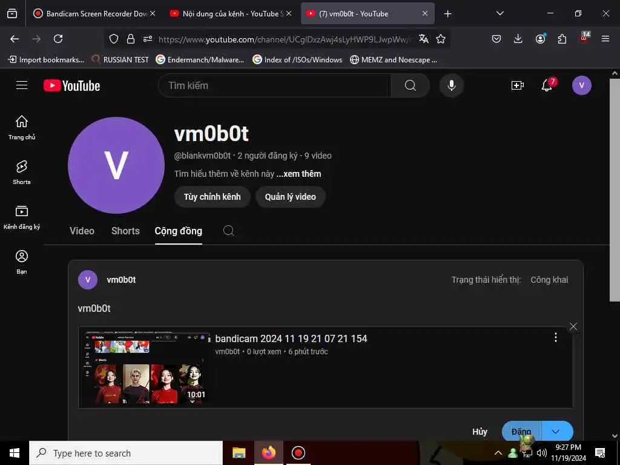This screenshot has width=620, height=465.
Task: Click Tùy chỉnh kênh button
Action: tap(213, 197)
